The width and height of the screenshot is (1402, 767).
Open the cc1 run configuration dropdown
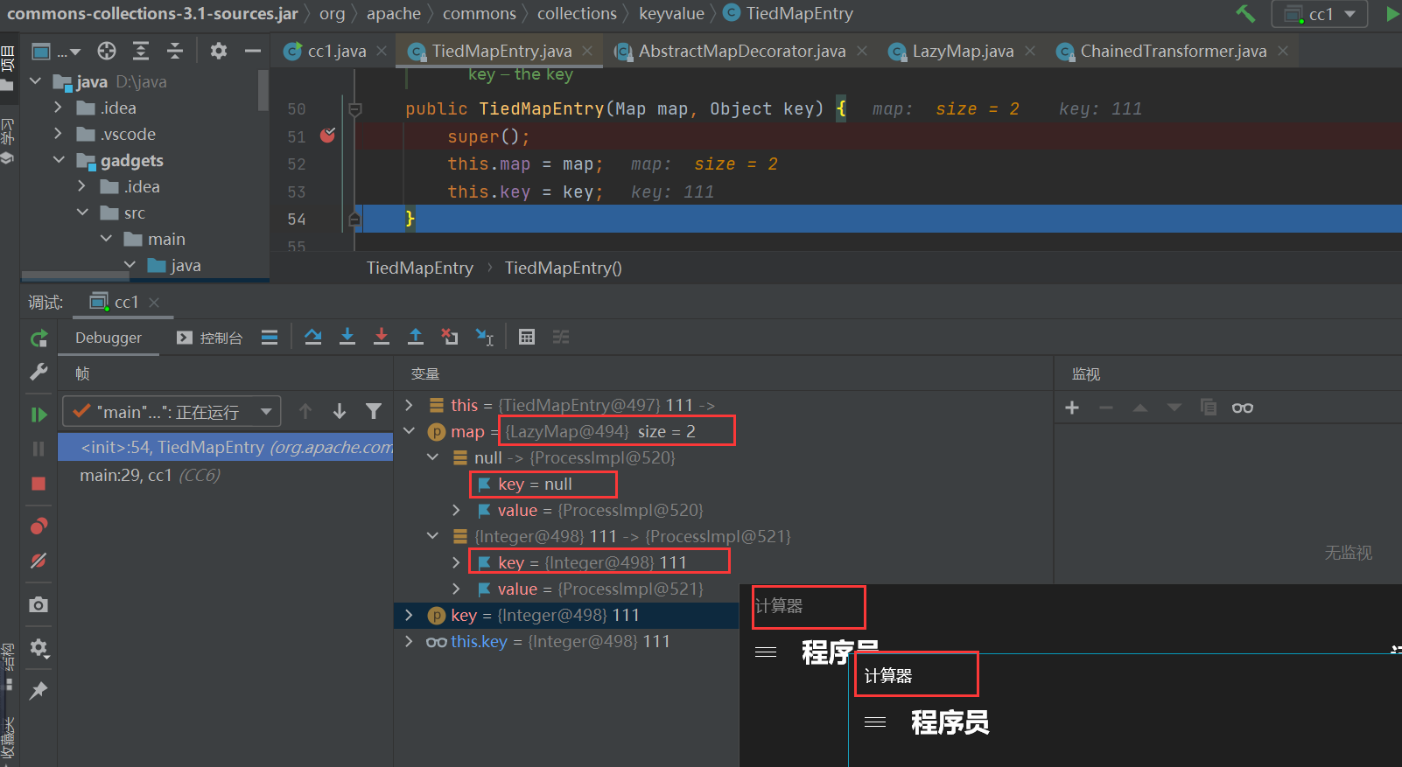1320,14
